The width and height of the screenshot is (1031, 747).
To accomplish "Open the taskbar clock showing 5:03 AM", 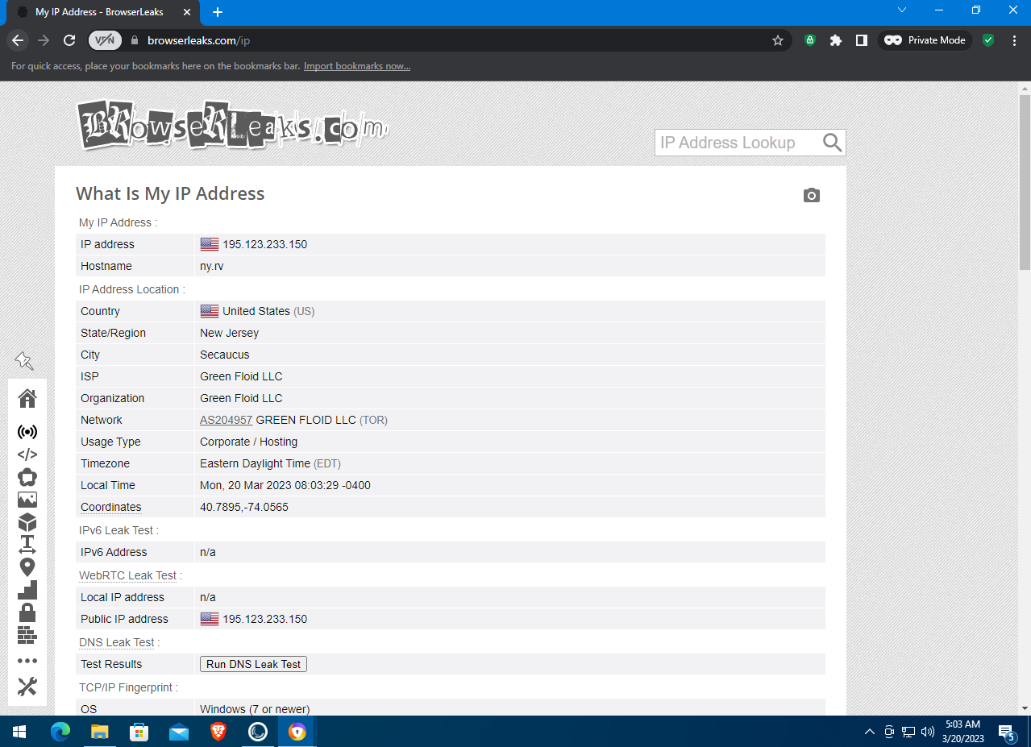I will (x=963, y=732).
